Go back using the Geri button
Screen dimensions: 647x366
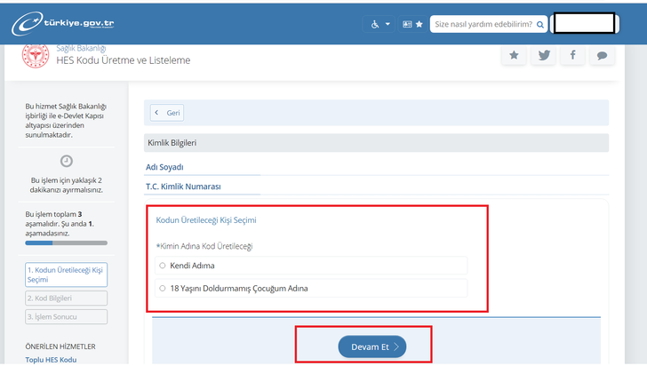point(167,113)
